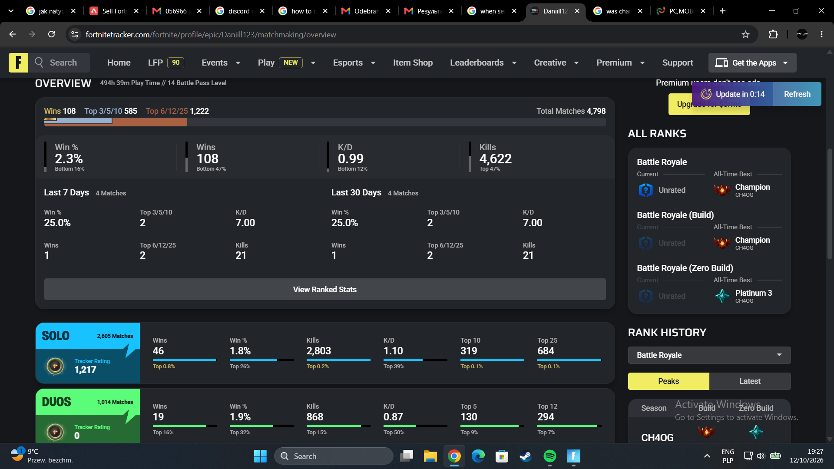Click the Champion rank emblem under Battle Royale

click(x=722, y=190)
